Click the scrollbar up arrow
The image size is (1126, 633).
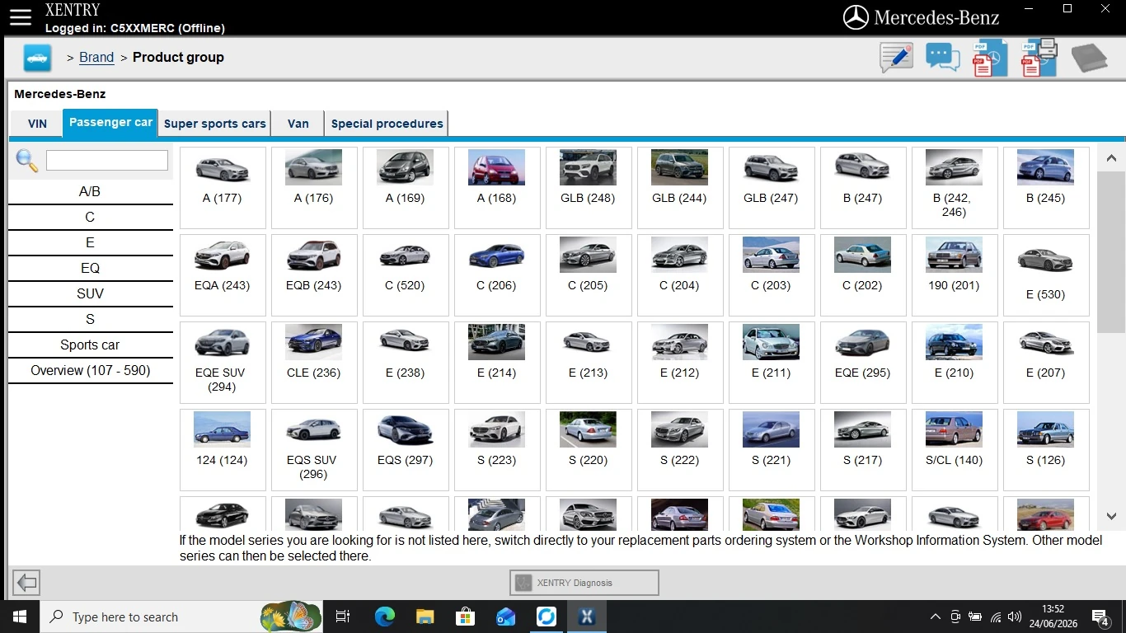click(x=1110, y=158)
